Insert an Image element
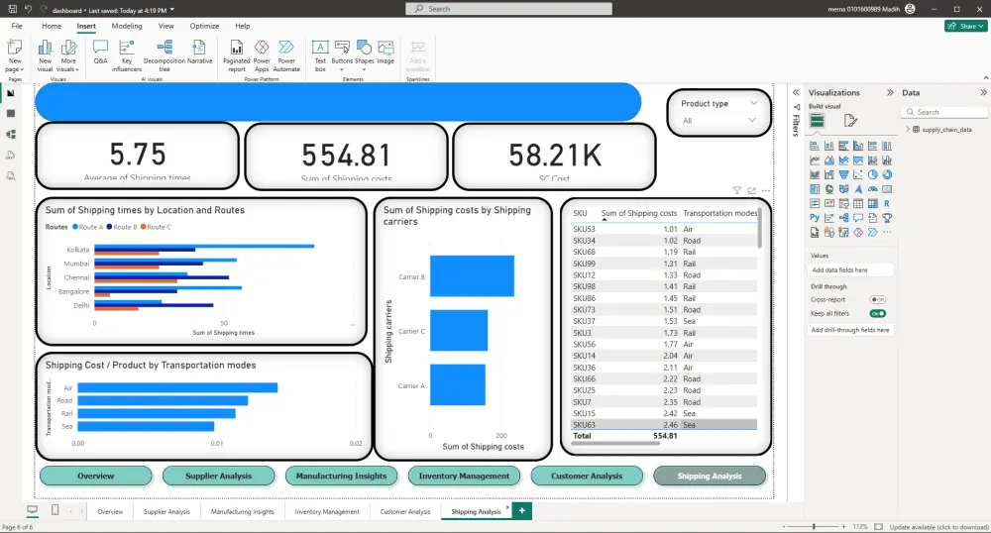 coord(385,53)
